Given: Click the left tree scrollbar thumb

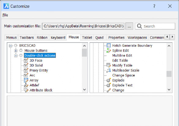Looking at the screenshot, I should (x=84, y=53).
